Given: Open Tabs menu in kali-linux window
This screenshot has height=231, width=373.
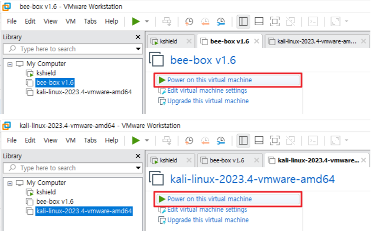Looking at the screenshot, I should [90, 140].
